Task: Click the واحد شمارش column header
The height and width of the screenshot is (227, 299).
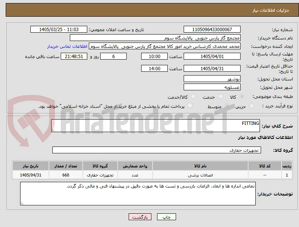Action: [135, 166]
